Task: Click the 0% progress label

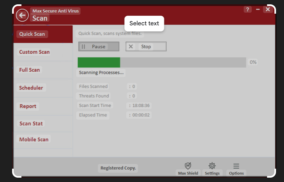Action: click(x=253, y=62)
